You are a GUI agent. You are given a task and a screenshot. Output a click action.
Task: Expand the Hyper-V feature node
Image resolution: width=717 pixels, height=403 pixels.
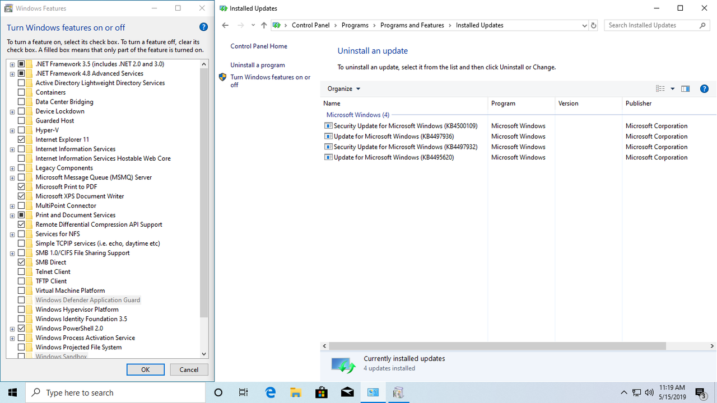click(x=12, y=130)
